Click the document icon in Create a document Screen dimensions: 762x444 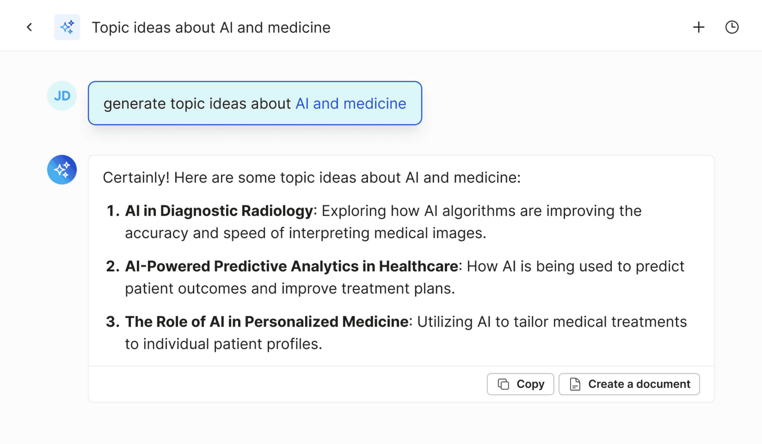(575, 384)
